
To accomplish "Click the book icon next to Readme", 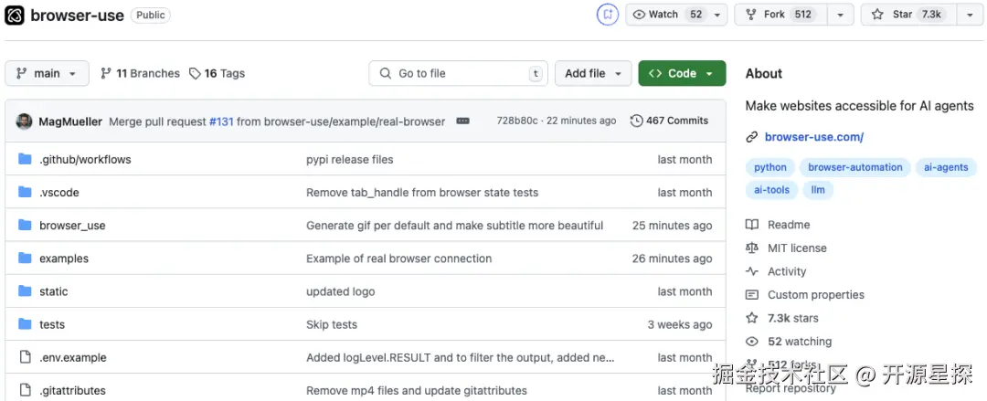I will [x=751, y=225].
